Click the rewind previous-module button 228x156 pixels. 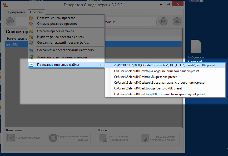(10, 21)
